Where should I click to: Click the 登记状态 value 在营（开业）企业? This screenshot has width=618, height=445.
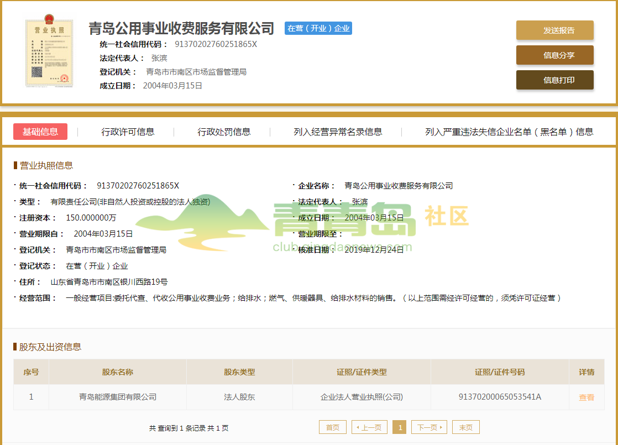[97, 266]
